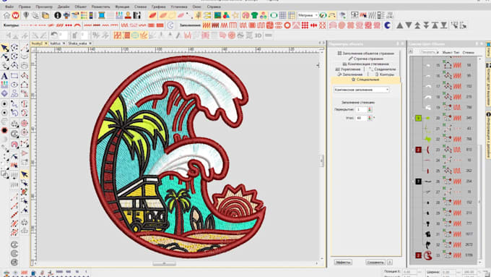Select the red color swatch on row 23
The image size is (491, 277).
coord(418,150)
